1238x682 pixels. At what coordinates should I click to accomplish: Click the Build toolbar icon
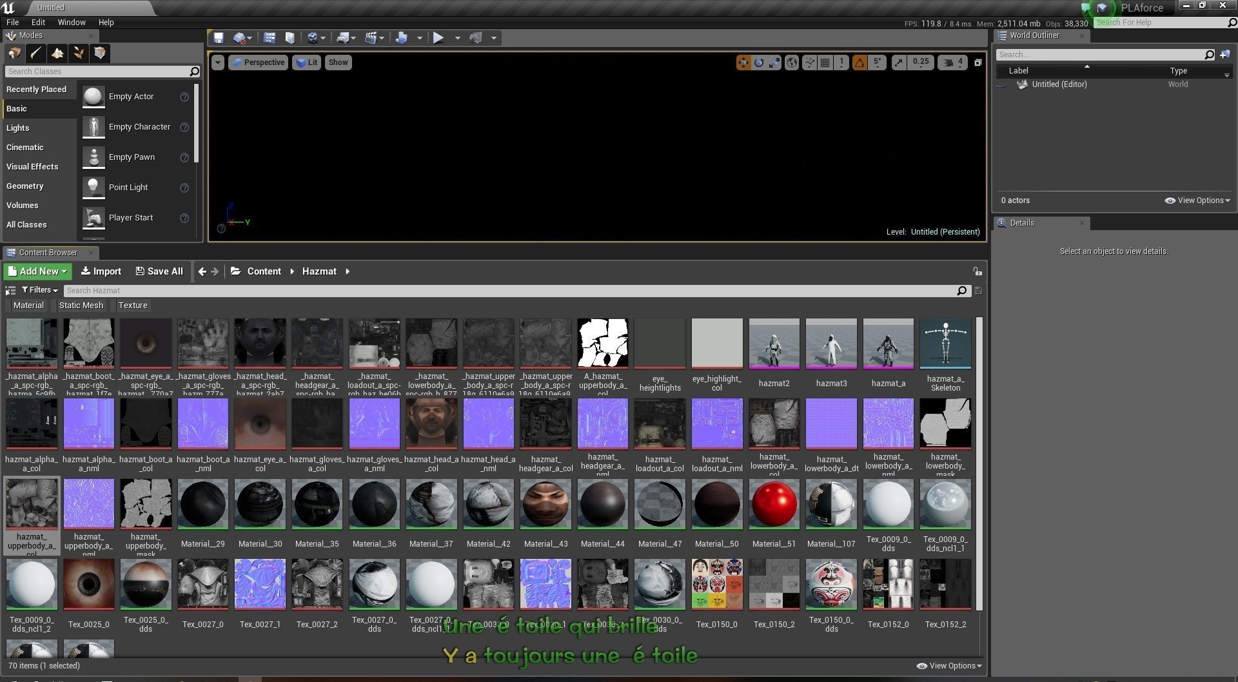point(402,38)
